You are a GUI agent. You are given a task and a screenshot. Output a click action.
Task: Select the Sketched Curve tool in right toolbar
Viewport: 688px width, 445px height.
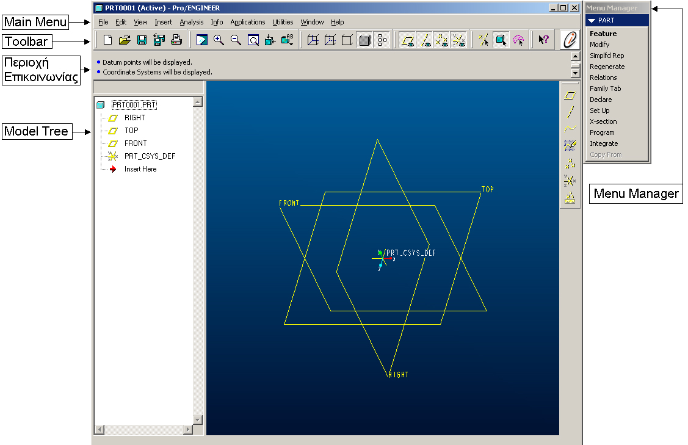click(x=570, y=145)
